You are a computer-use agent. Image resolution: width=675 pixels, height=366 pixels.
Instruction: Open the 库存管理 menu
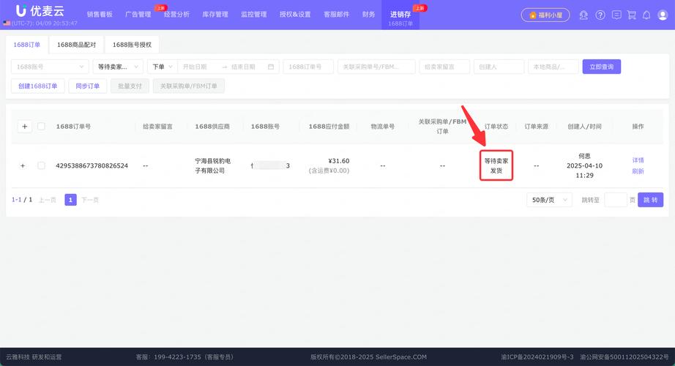click(x=215, y=15)
